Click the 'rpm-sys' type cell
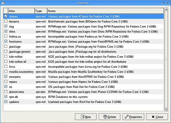Image resolution: width=171 pixels, height=123 pixels. click(x=41, y=97)
